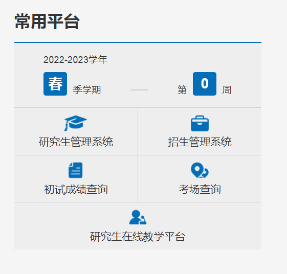
Task: Click the blue 春 season badge
Action: coord(55,84)
